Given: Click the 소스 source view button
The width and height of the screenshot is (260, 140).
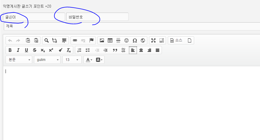Looking at the screenshot, I should (x=176, y=40).
